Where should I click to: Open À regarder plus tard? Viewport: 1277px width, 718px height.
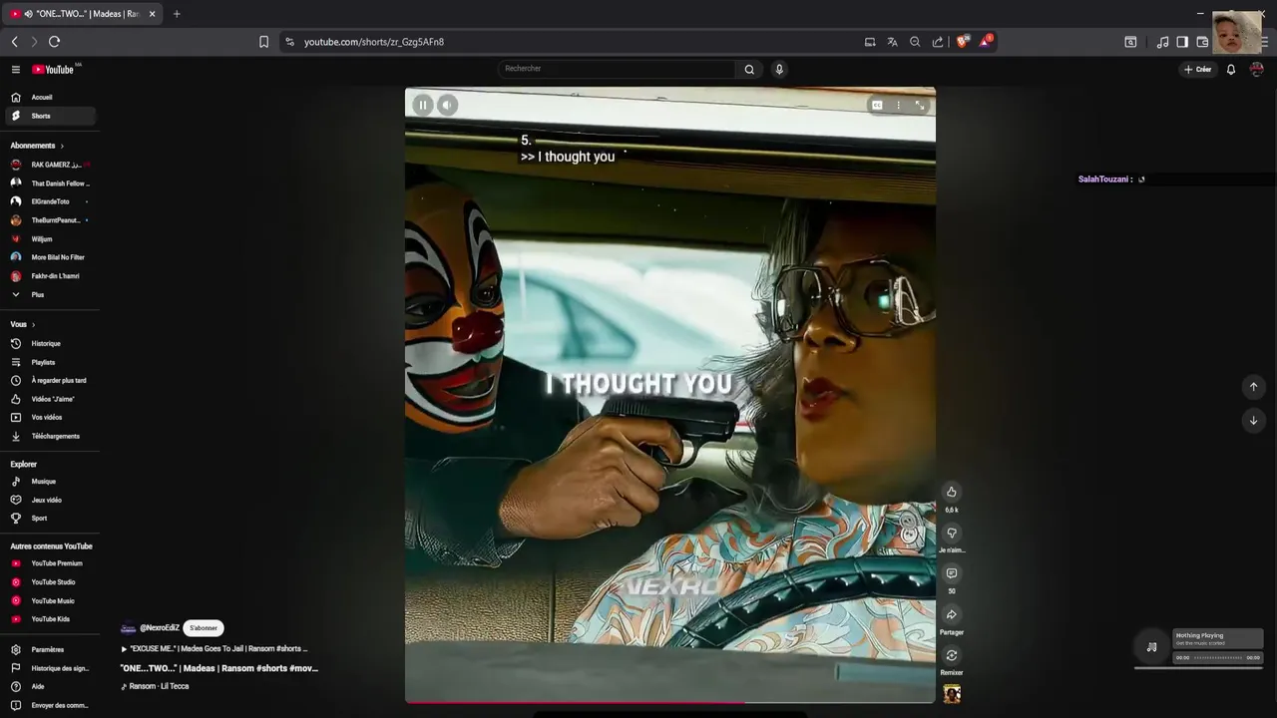pyautogui.click(x=50, y=380)
